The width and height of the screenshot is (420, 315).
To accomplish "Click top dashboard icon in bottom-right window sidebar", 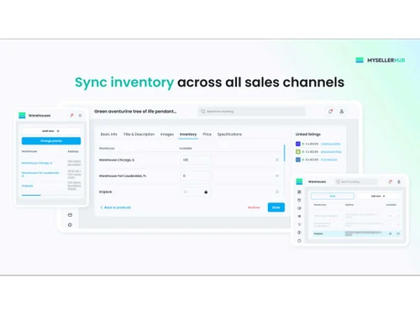I will click(x=299, y=192).
